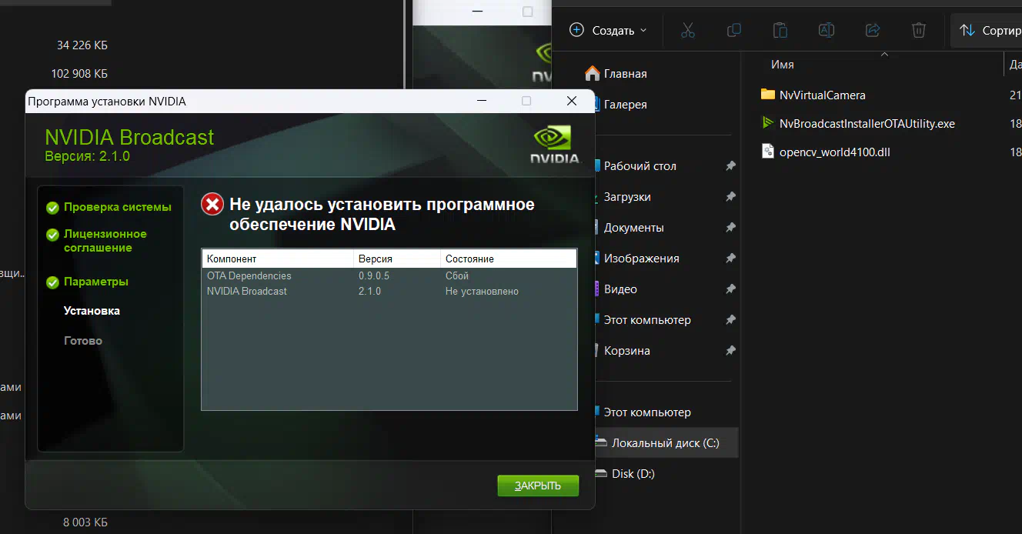Open the Создать dropdown menu

[608, 31]
